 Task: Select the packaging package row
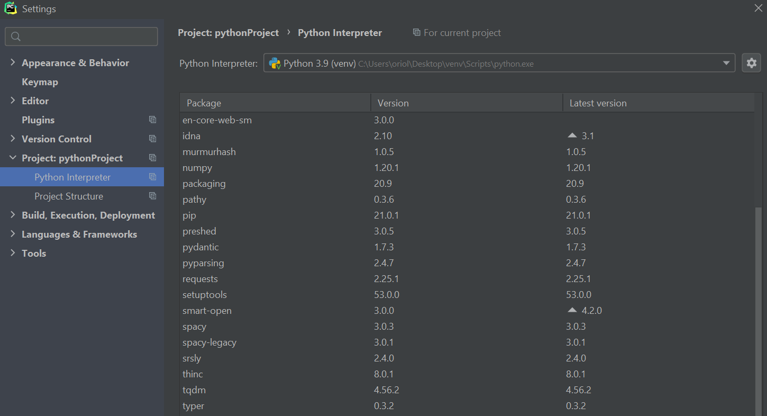coord(467,184)
